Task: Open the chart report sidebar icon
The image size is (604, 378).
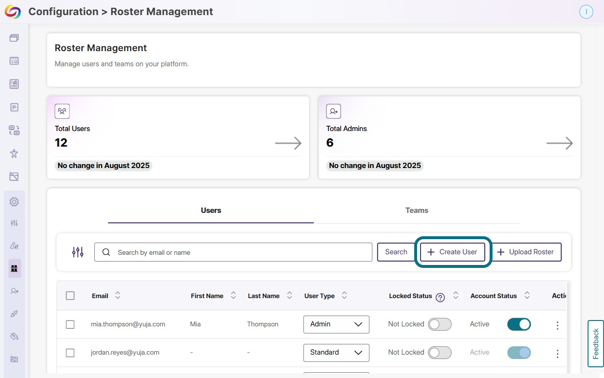Action: tap(14, 84)
